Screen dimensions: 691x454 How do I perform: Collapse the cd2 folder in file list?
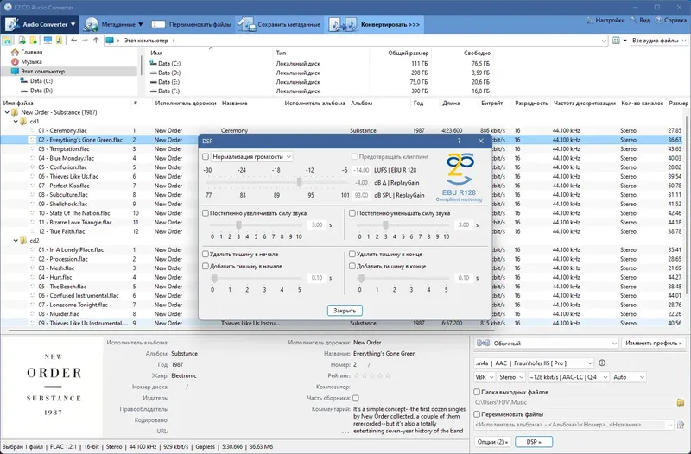[x=16, y=241]
